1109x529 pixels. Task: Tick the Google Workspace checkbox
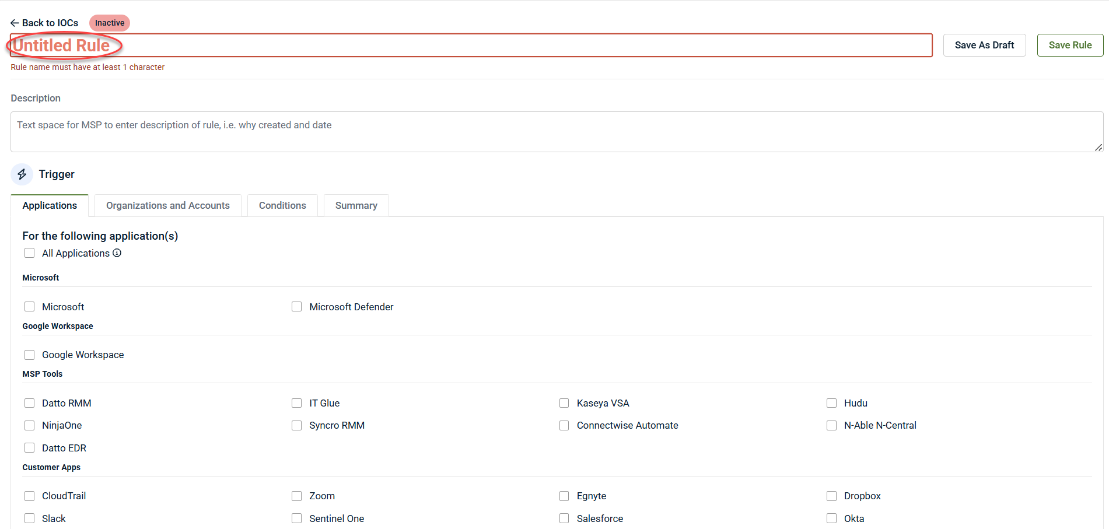point(30,355)
